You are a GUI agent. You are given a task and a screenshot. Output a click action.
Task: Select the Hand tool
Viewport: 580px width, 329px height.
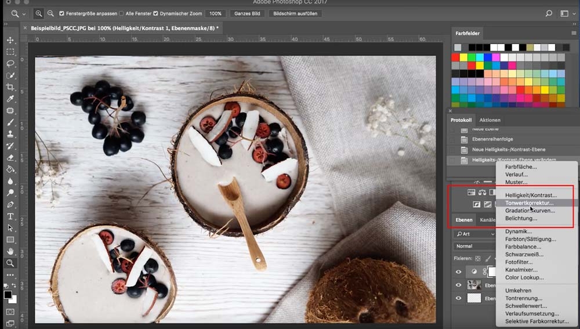[10, 251]
